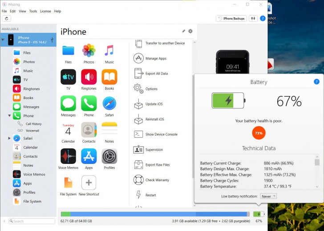Image resolution: width=324 pixels, height=231 pixels.
Task: Click the Supervision action
Action: coord(148,150)
